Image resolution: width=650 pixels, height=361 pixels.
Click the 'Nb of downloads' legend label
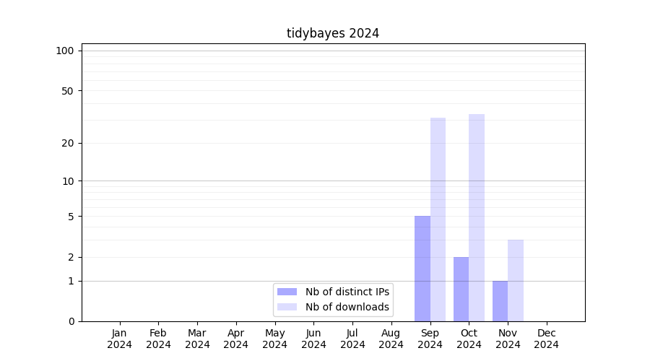click(347, 307)
